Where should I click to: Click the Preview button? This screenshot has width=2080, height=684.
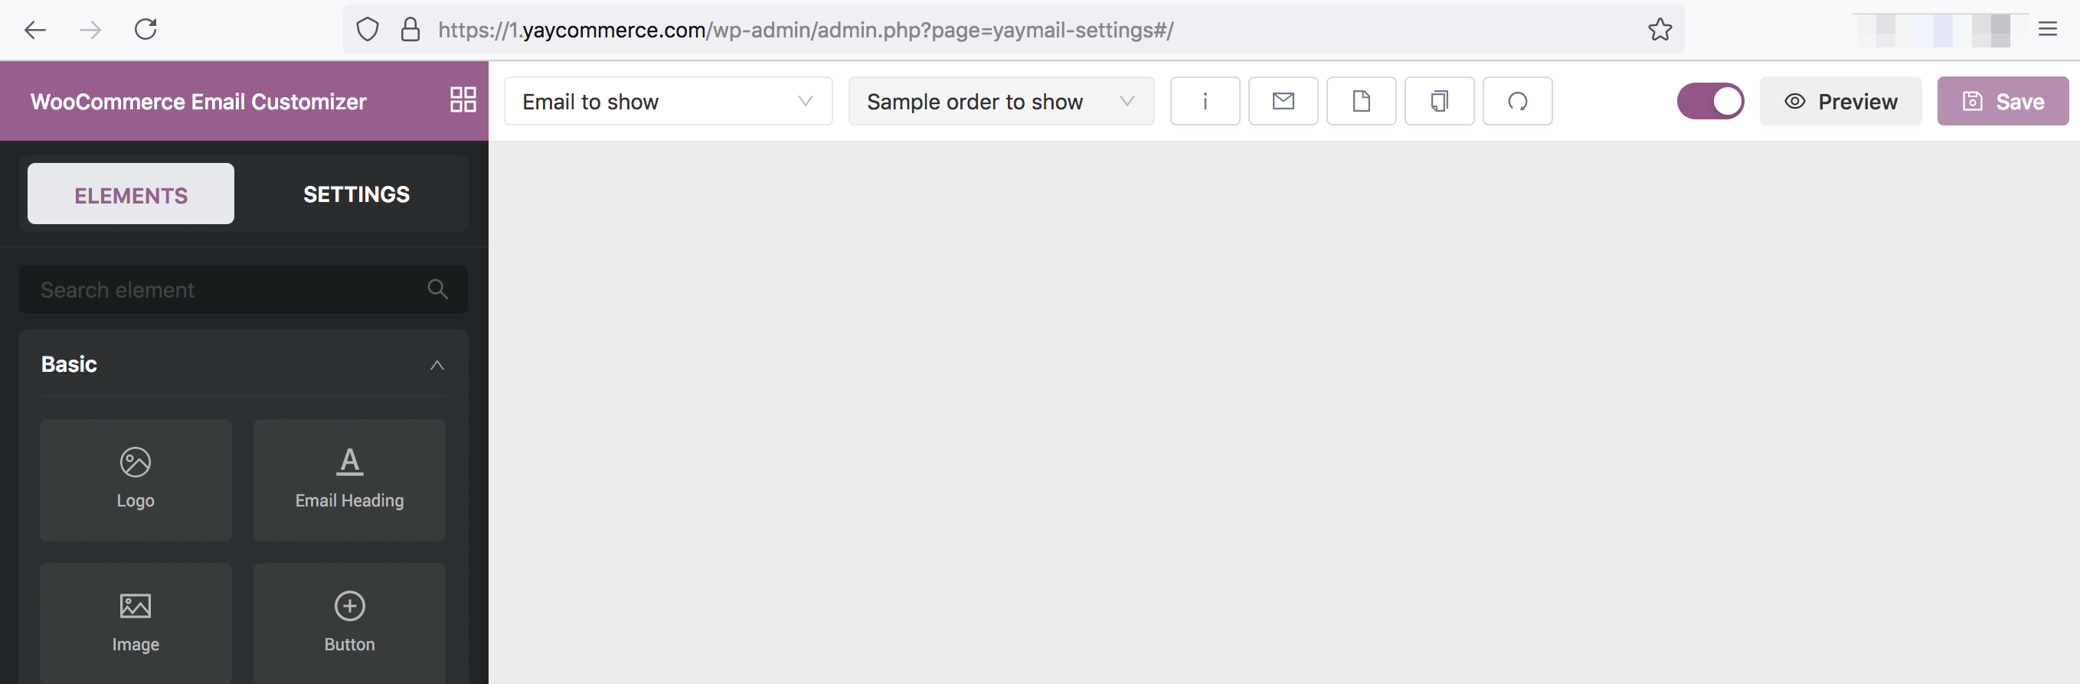click(1840, 101)
